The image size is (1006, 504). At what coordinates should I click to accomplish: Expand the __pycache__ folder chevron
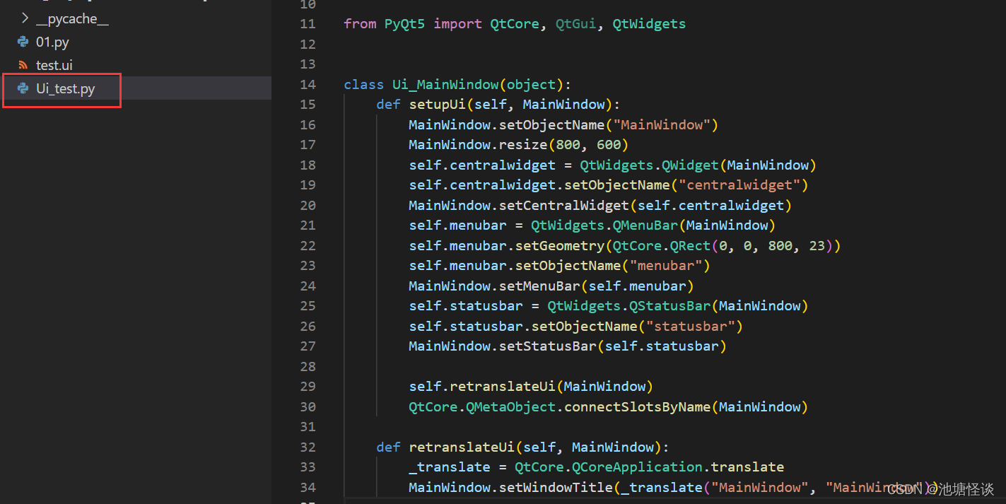tap(25, 18)
